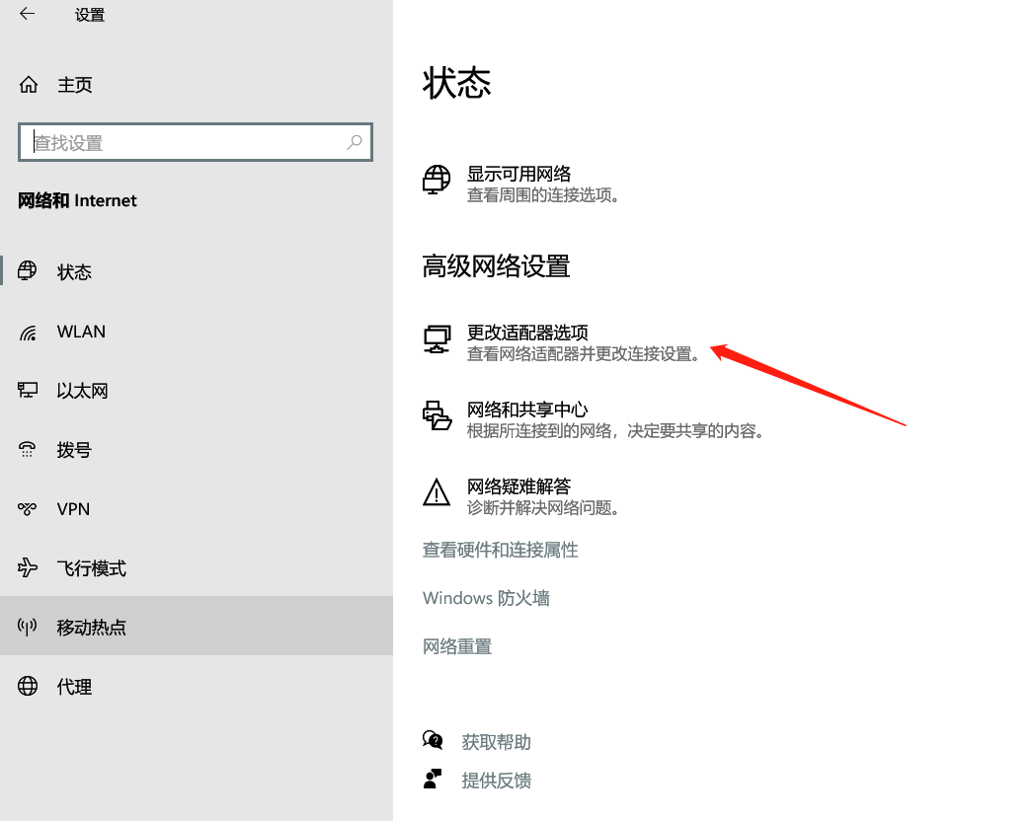Select WLAN in the sidebar

click(x=197, y=332)
